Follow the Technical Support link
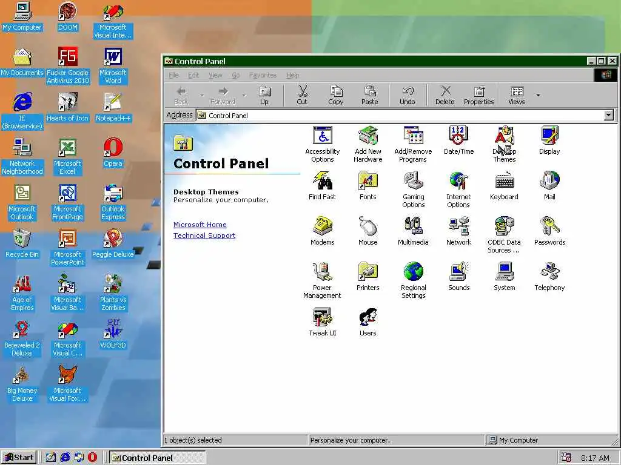This screenshot has width=621, height=465. click(204, 236)
